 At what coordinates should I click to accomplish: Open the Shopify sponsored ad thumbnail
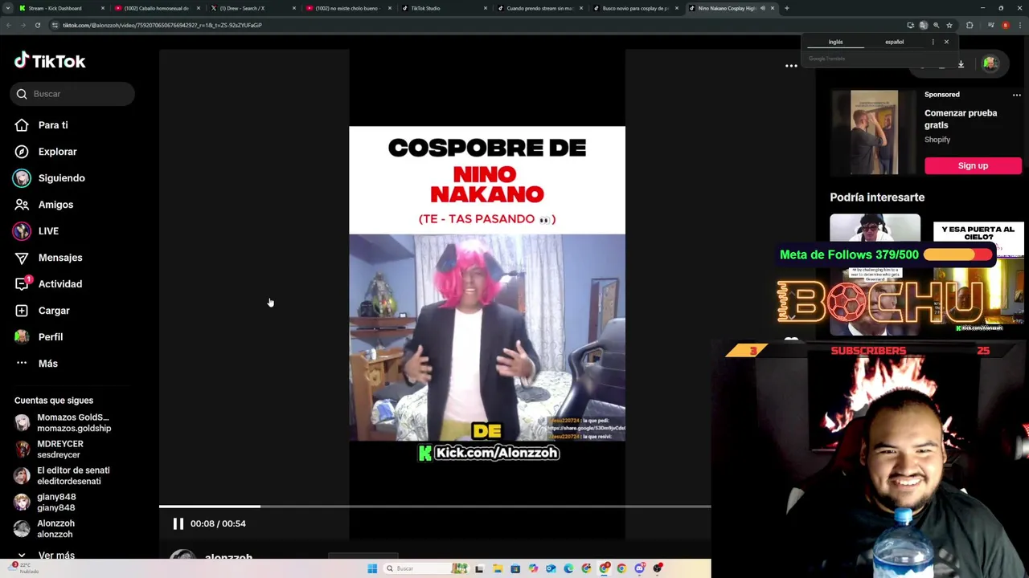(x=875, y=132)
